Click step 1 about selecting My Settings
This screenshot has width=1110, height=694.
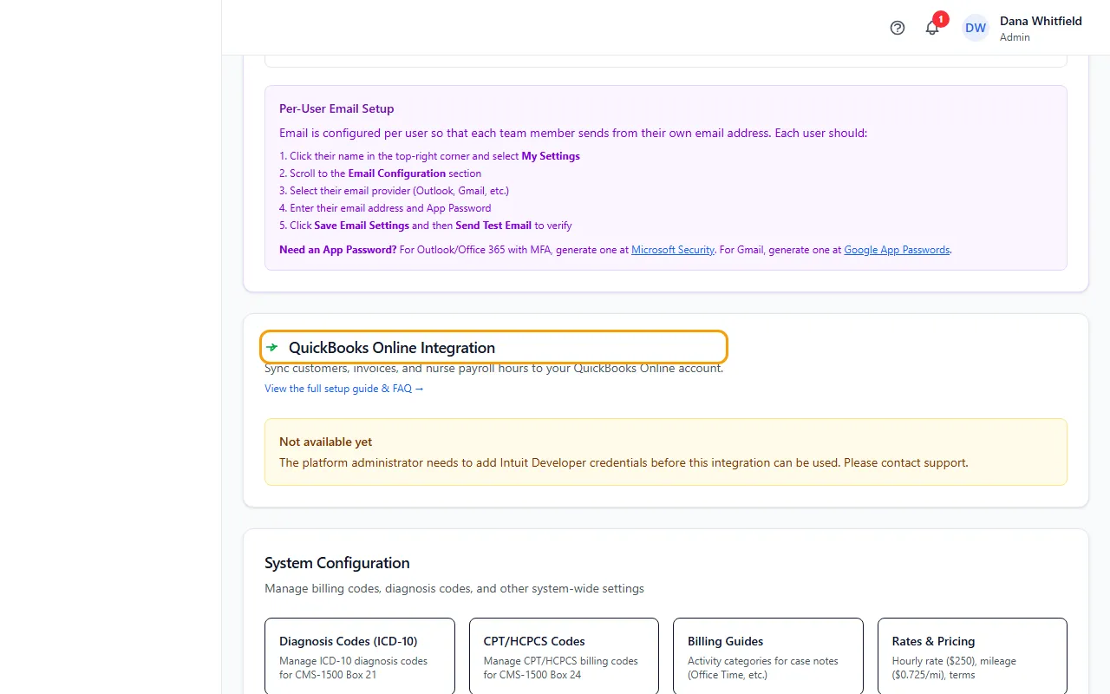point(429,156)
